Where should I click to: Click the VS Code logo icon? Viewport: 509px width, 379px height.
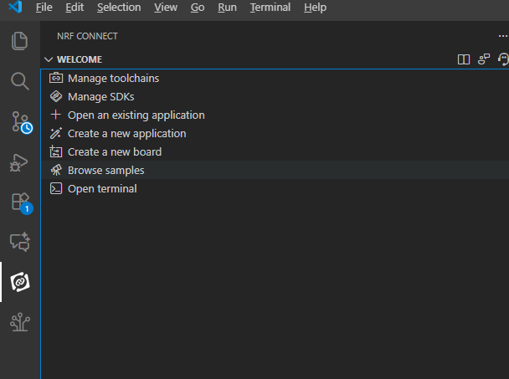[x=15, y=7]
